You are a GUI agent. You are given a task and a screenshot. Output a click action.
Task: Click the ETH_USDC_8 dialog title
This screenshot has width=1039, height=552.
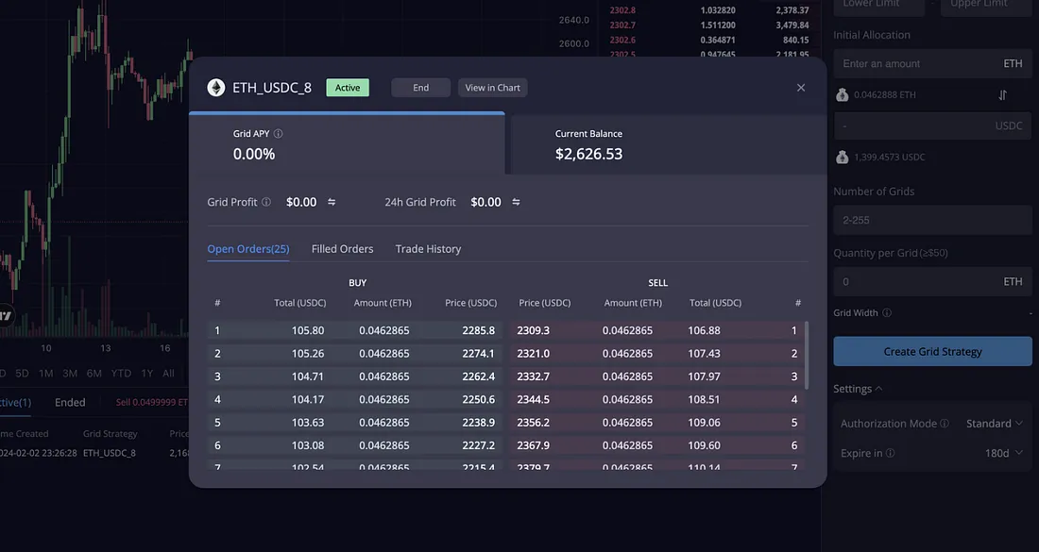click(272, 88)
